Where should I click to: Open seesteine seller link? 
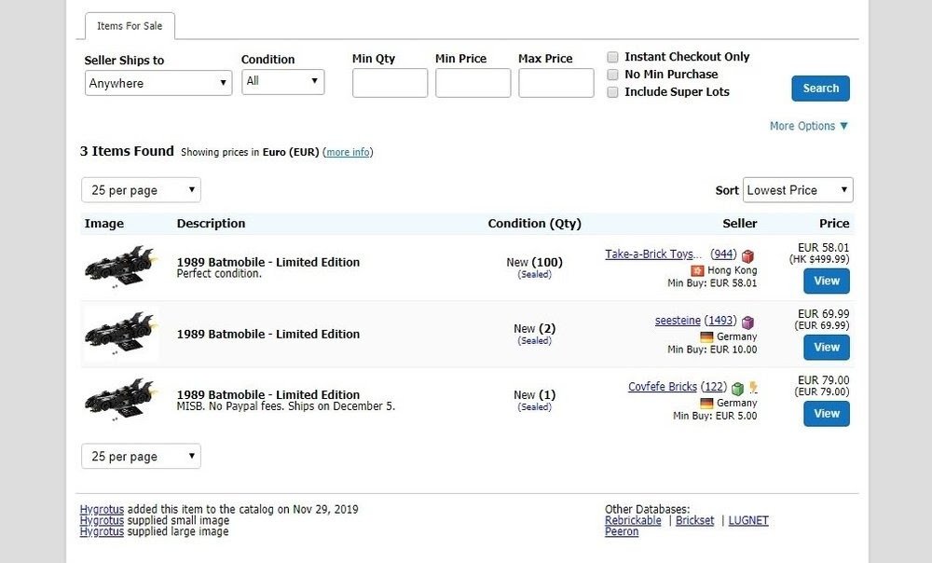point(678,321)
